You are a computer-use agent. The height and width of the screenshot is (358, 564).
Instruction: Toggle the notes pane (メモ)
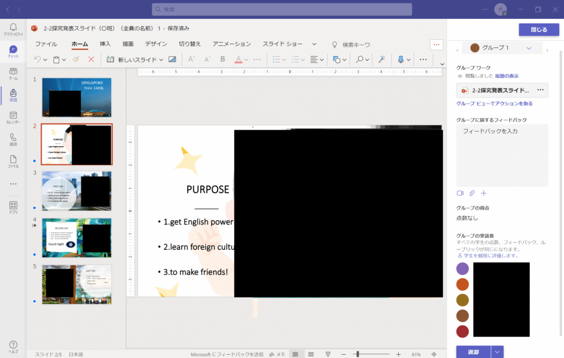pos(277,354)
